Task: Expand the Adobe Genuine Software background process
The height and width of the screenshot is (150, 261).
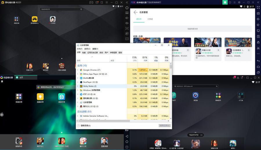Action: 77,116
